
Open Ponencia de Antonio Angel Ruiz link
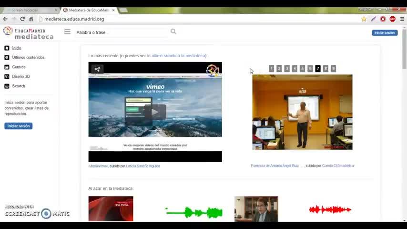pyautogui.click(x=275, y=166)
